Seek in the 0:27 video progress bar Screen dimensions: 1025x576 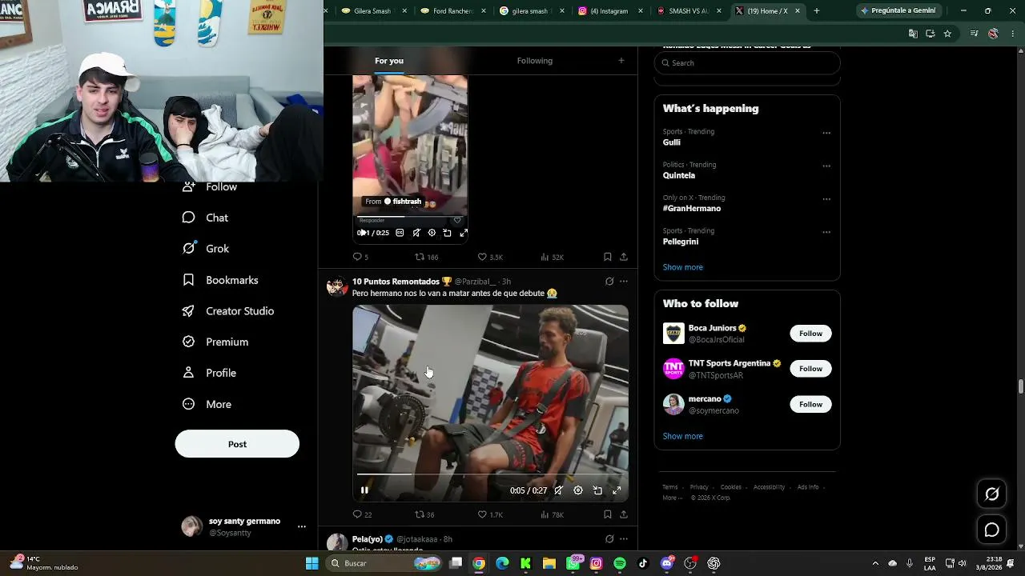[490, 474]
